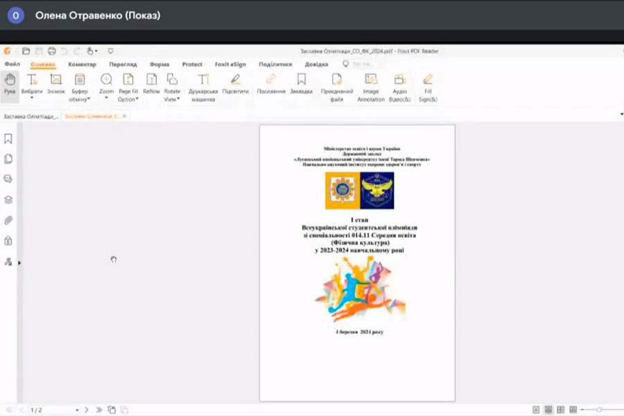
Task: Click the Аудіо Відео tool
Action: pos(399,87)
